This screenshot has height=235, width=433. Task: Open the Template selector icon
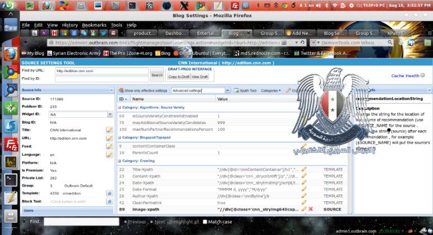point(109,193)
